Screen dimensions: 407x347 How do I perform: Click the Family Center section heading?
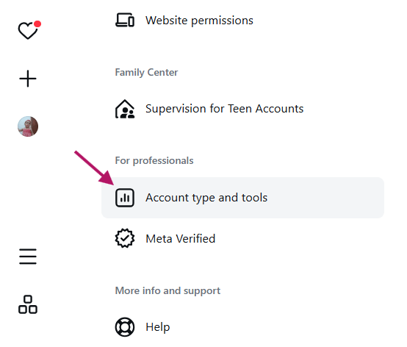pos(146,73)
